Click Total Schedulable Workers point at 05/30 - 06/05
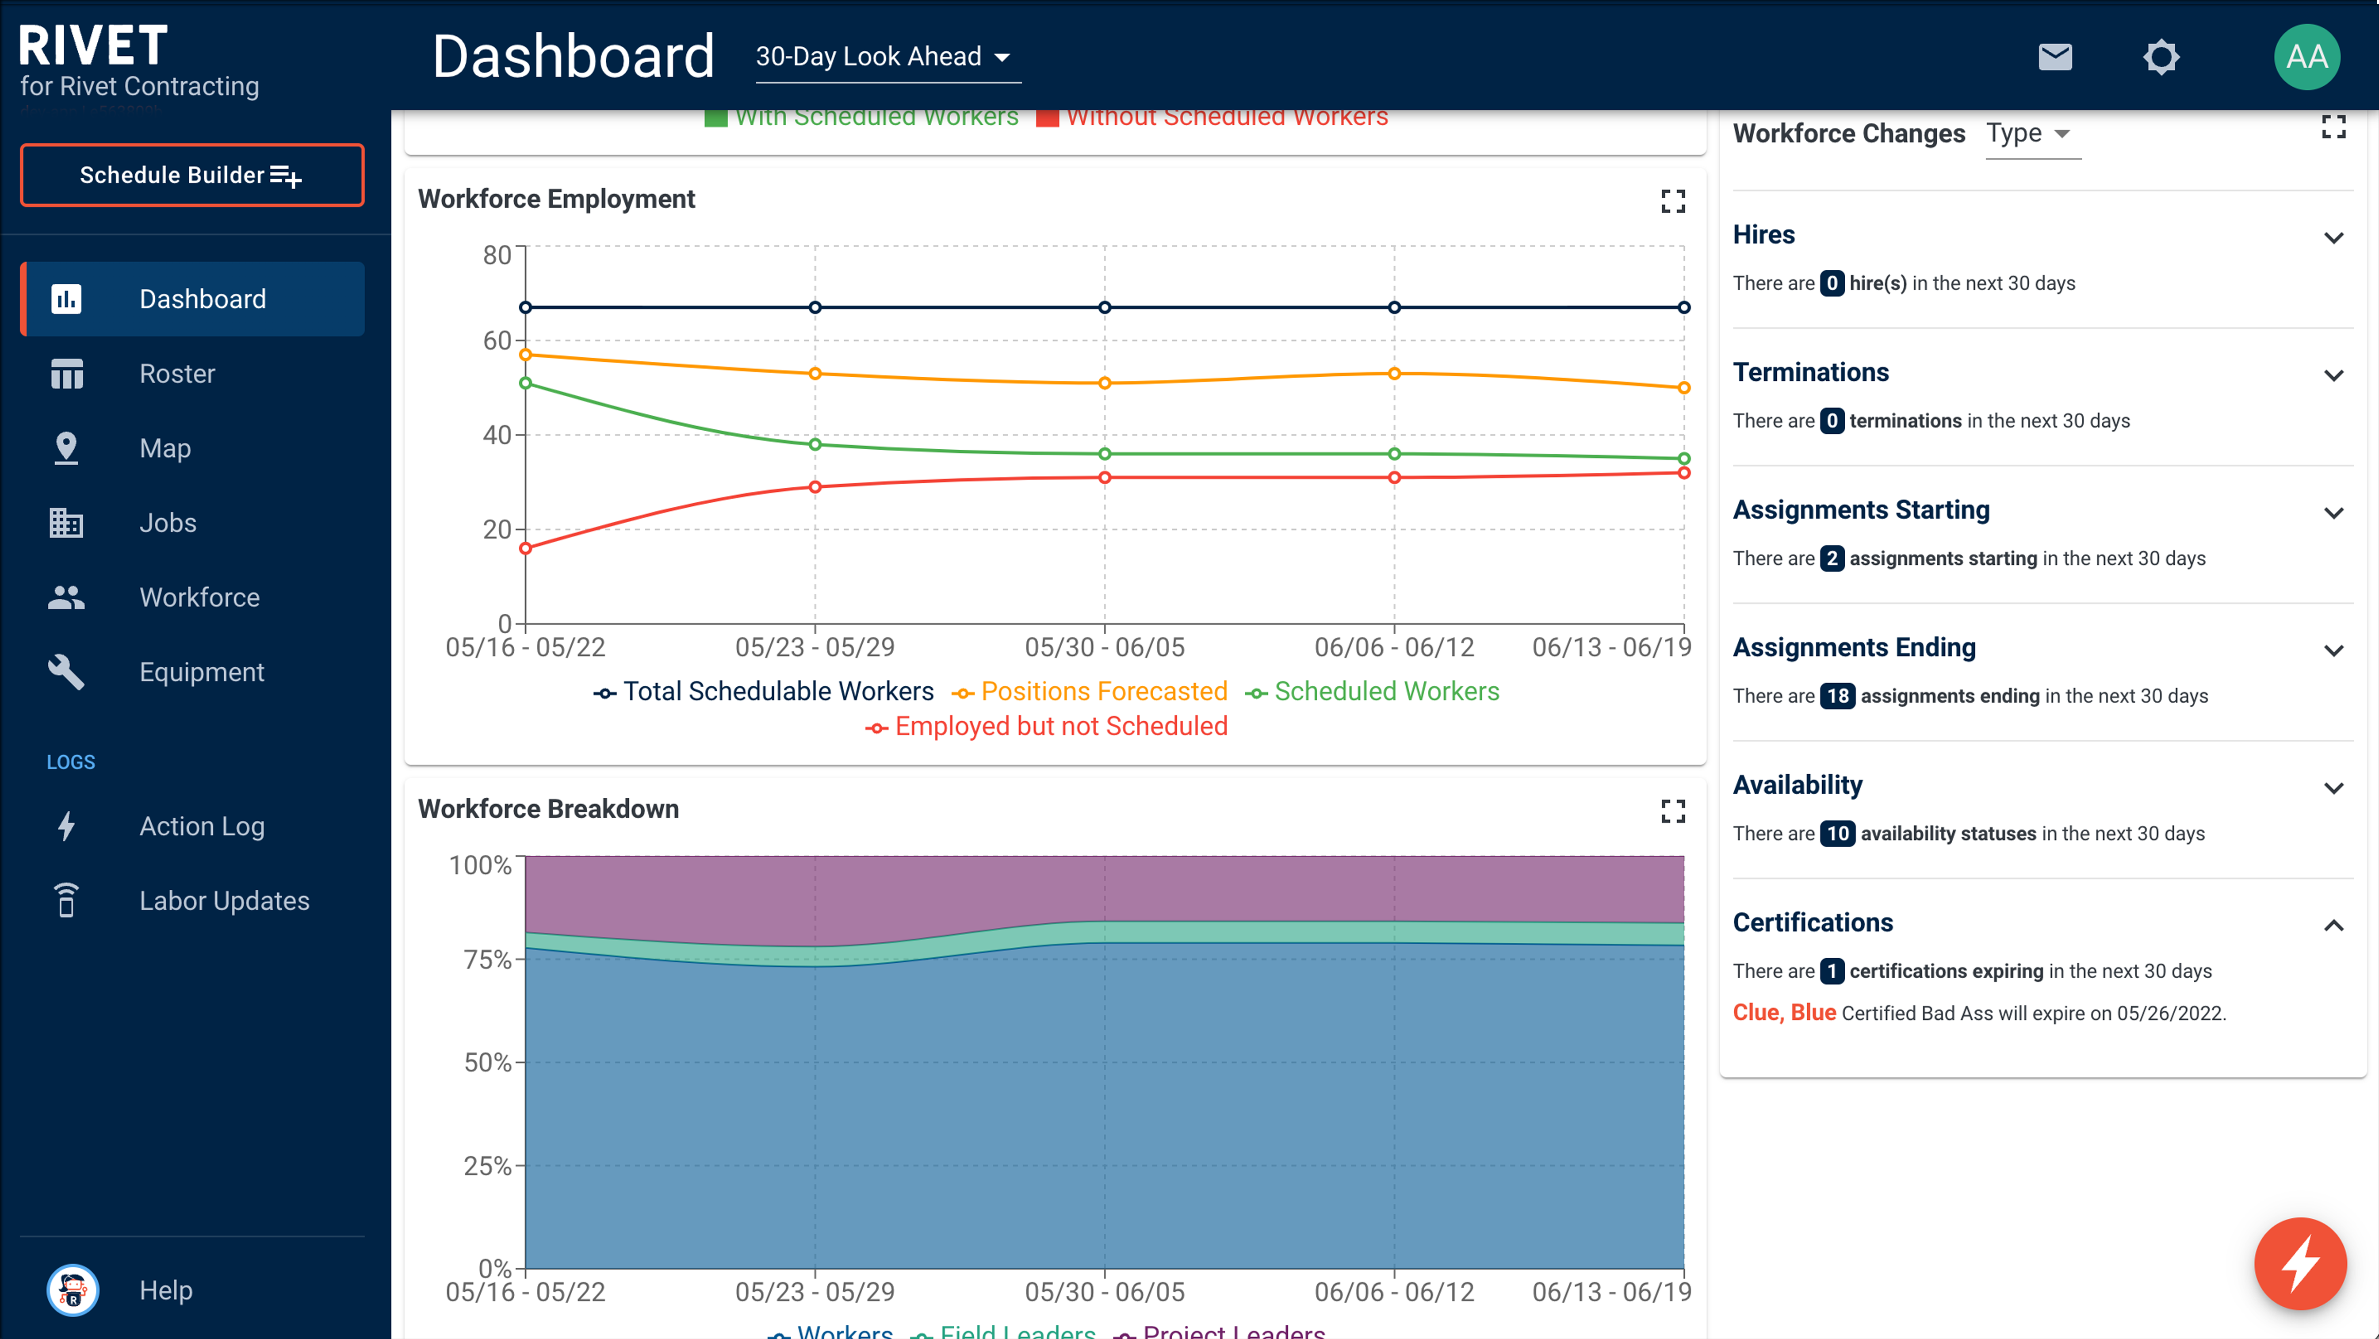Image resolution: width=2379 pixels, height=1339 pixels. click(x=1105, y=307)
